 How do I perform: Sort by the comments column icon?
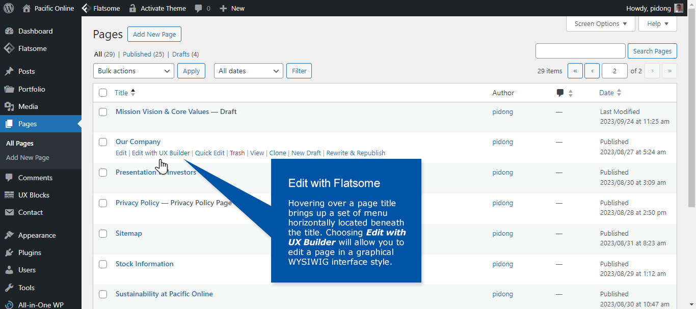pos(560,93)
